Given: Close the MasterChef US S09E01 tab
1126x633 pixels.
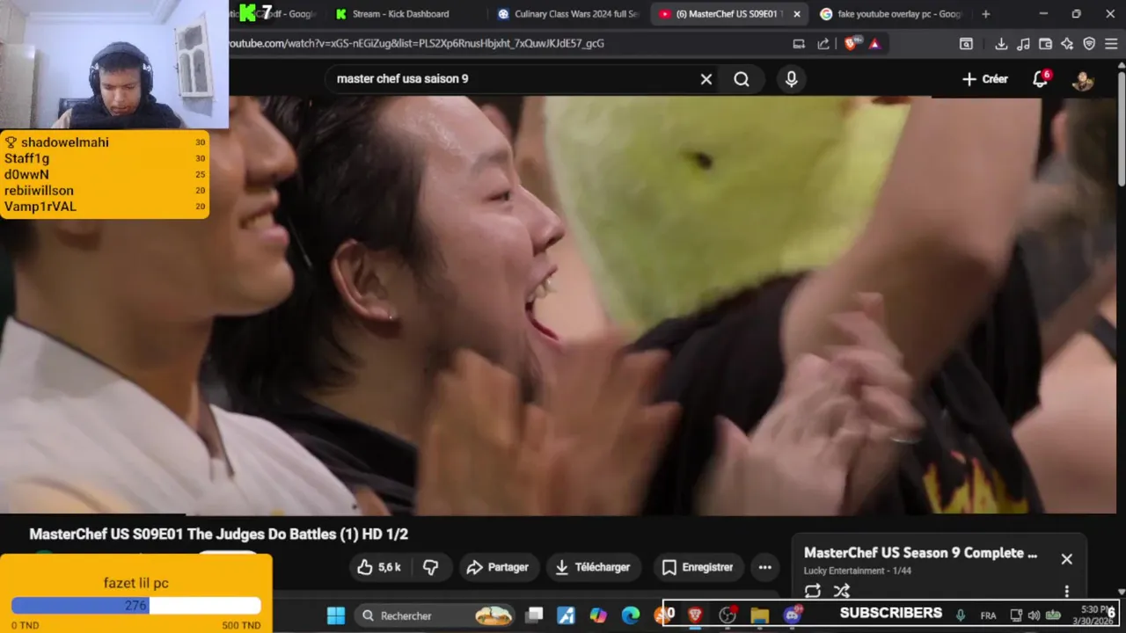Looking at the screenshot, I should point(797,14).
